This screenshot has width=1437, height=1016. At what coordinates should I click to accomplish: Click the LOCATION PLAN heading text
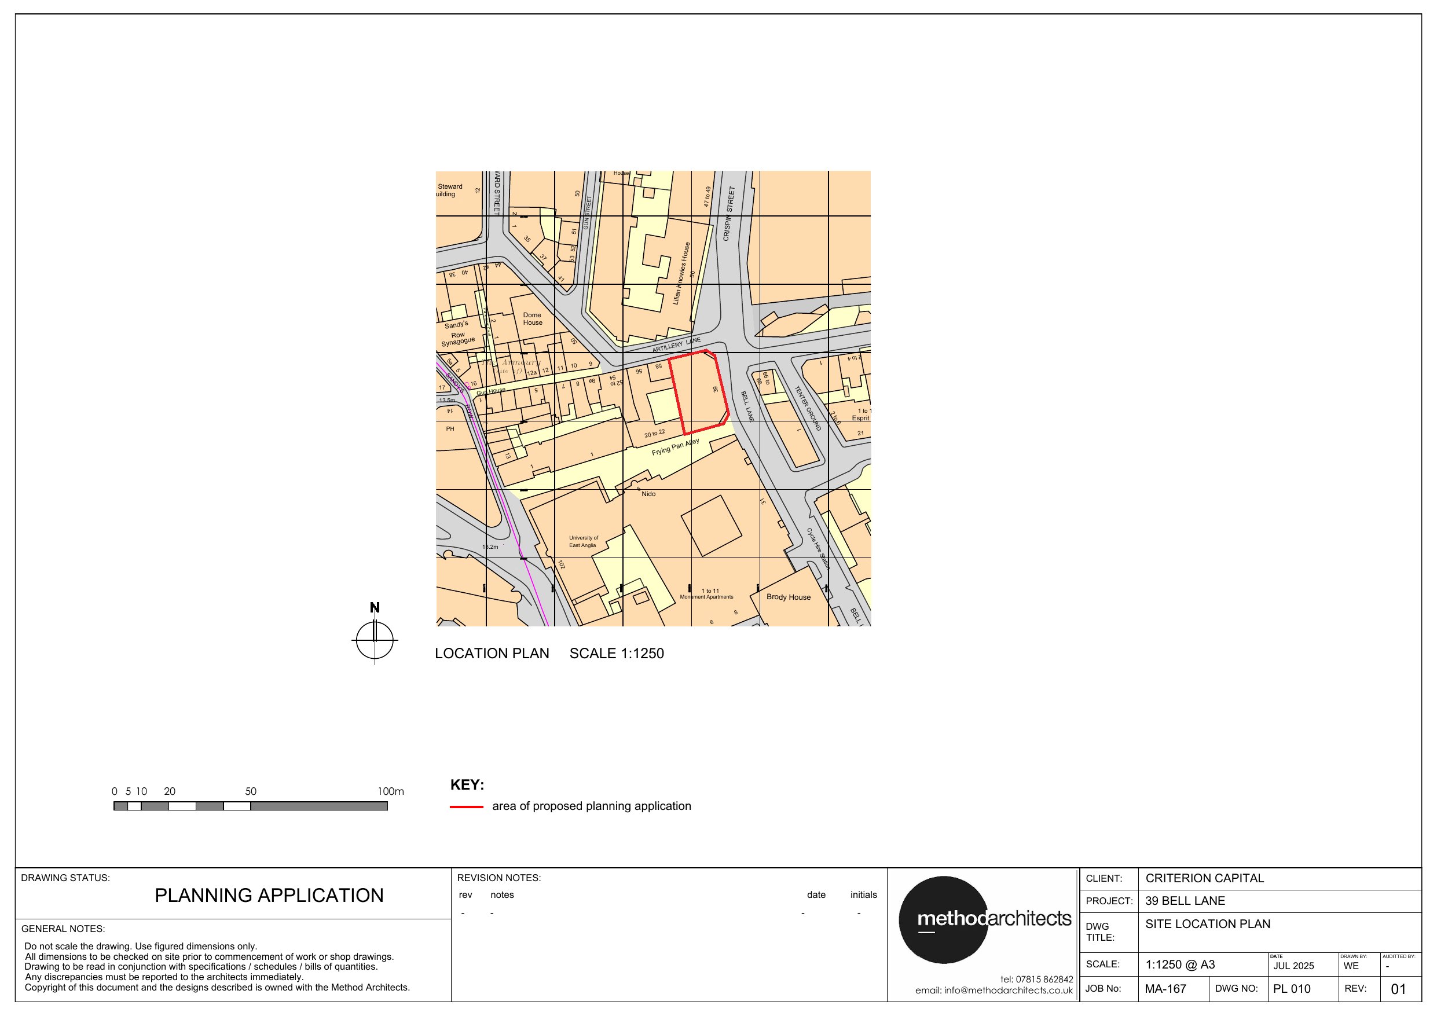click(x=492, y=654)
